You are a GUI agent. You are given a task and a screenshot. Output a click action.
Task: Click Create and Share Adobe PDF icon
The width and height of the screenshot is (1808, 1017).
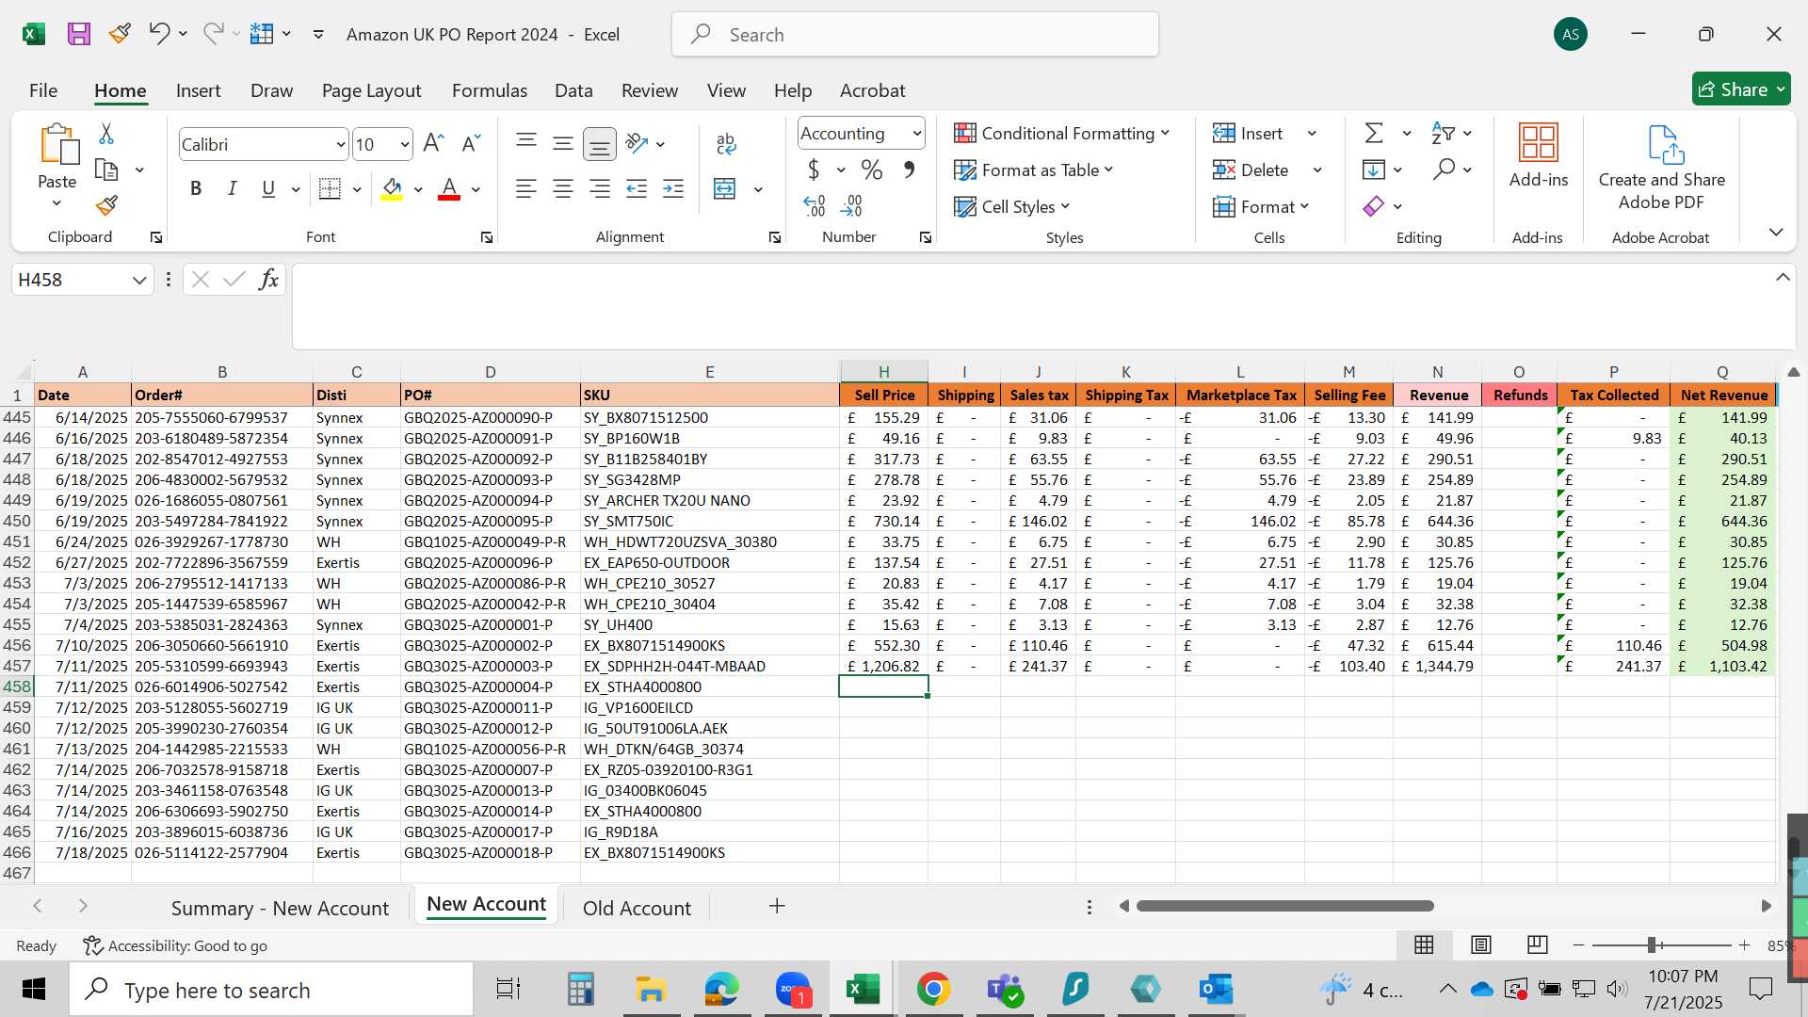coord(1665,144)
